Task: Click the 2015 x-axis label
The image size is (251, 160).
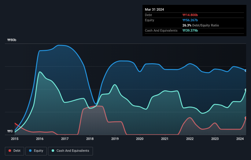Action: 15,139
